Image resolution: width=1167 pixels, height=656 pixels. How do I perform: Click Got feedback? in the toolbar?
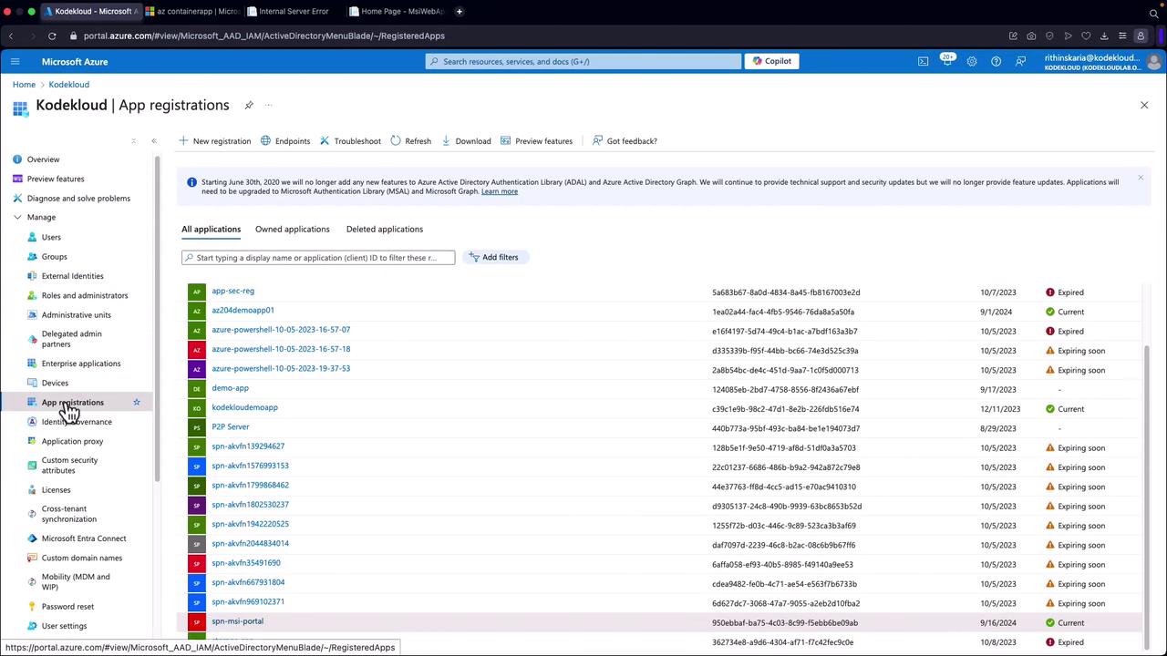click(625, 141)
